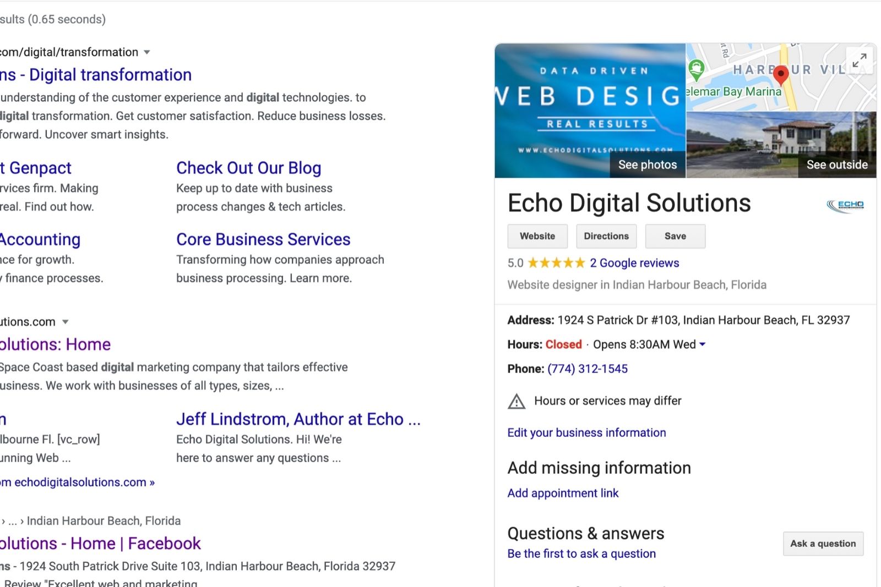Click the Echo Digital Solutions business title
Image resolution: width=881 pixels, height=587 pixels.
(x=629, y=203)
